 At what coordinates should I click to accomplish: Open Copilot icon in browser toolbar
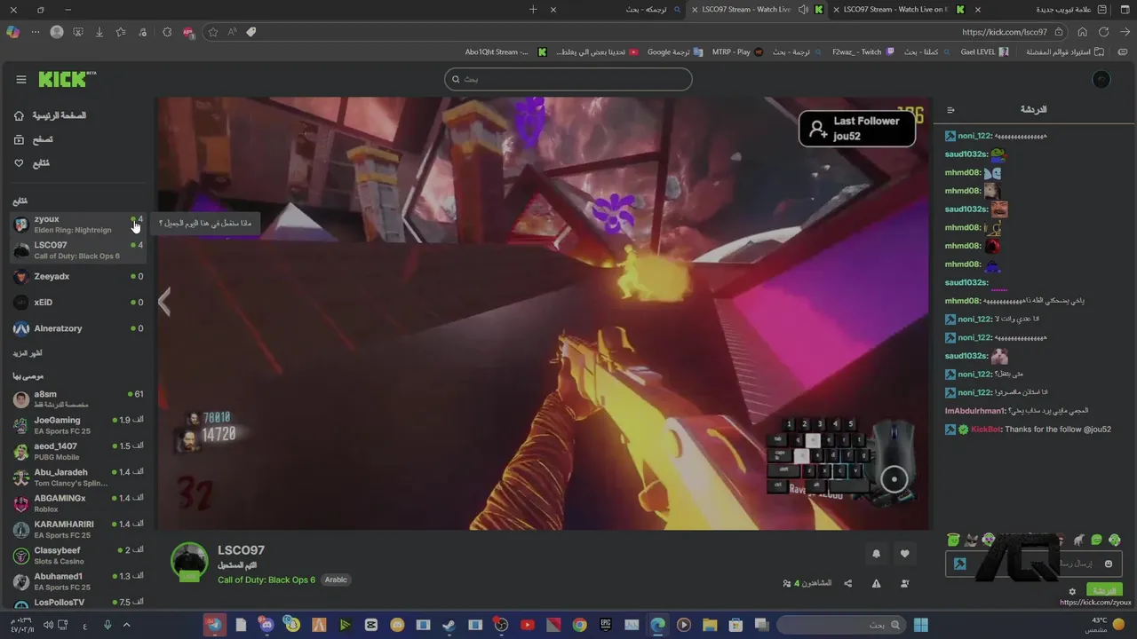(12, 32)
